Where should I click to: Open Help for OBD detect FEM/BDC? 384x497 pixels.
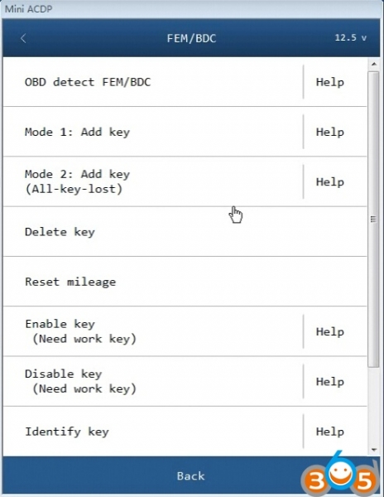(330, 82)
